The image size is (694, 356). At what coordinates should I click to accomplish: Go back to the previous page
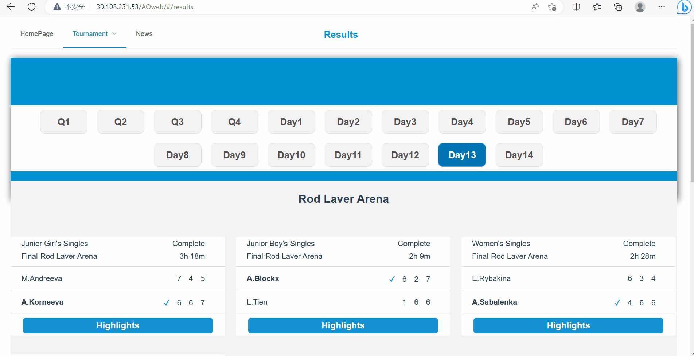pyautogui.click(x=11, y=7)
